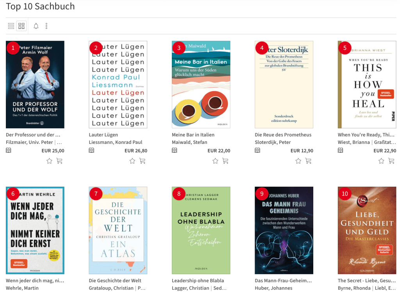
Task: Click the Leadership ohne Blabla cover
Action: pyautogui.click(x=201, y=230)
